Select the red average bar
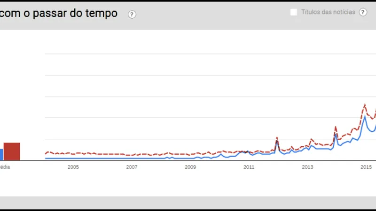 (12, 151)
